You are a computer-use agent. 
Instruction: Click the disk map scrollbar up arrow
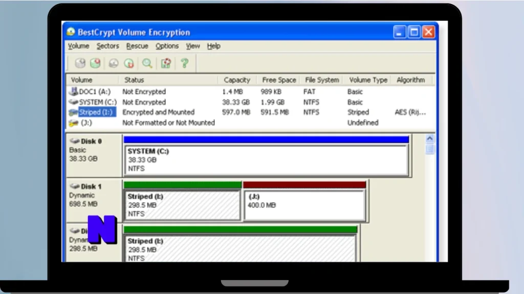(x=430, y=138)
